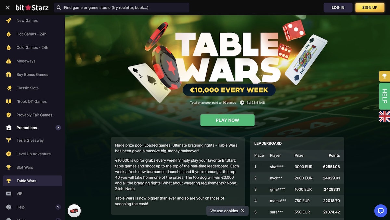Focus the game search field
This screenshot has height=220, width=390.
point(123,7)
